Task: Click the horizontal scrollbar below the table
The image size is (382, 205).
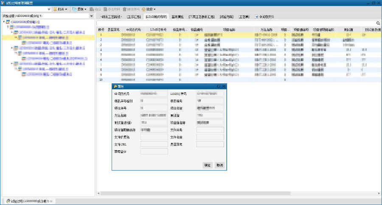Action: pos(212,193)
